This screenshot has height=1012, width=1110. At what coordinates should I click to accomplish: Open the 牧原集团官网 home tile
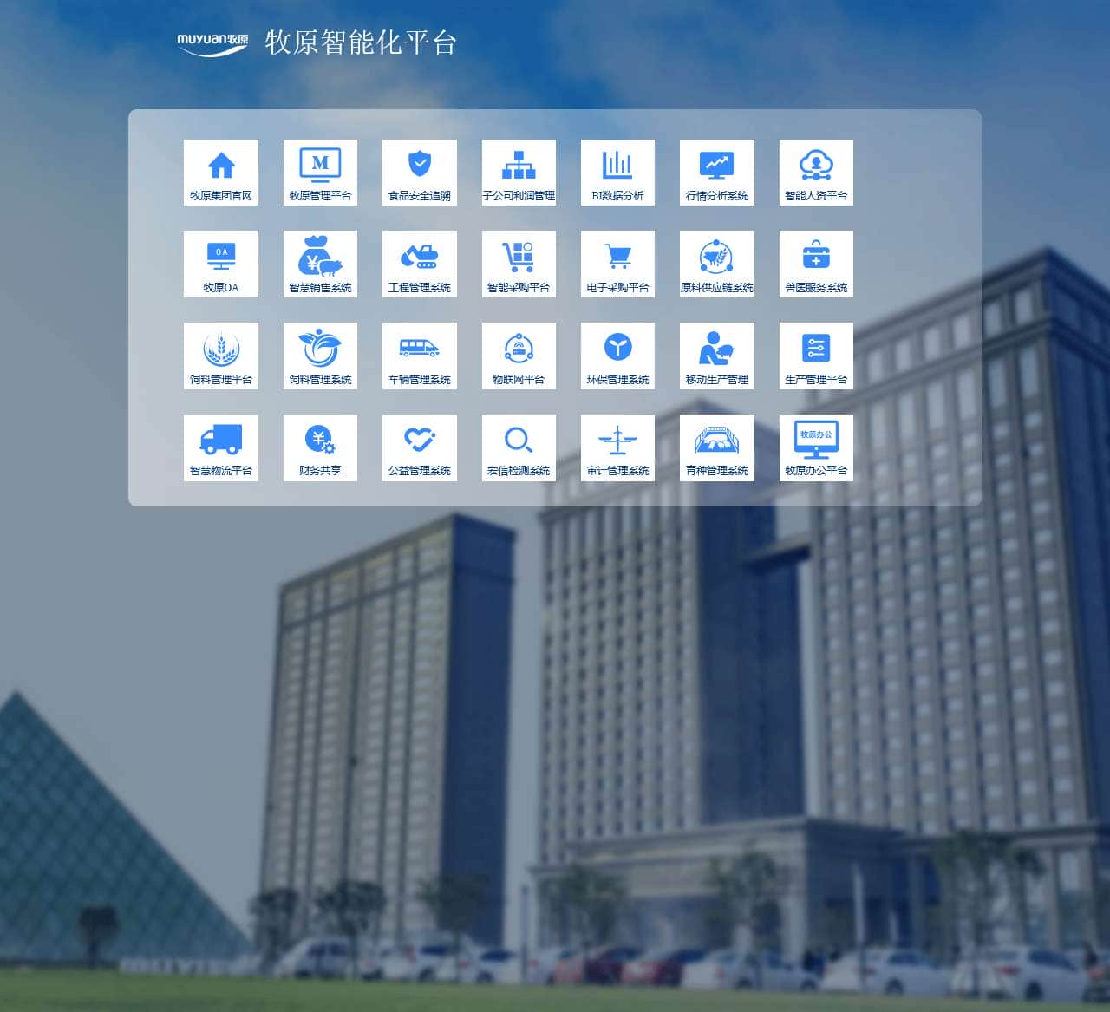[221, 173]
